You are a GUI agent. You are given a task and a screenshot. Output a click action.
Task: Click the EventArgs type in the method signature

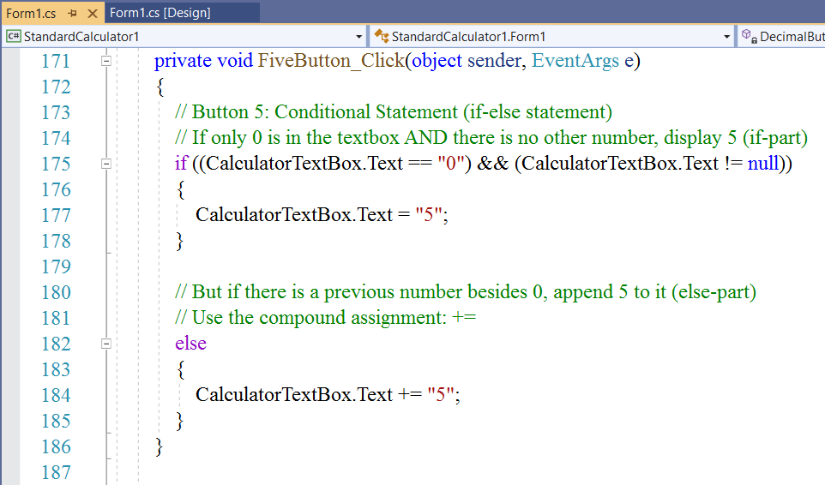pos(575,62)
